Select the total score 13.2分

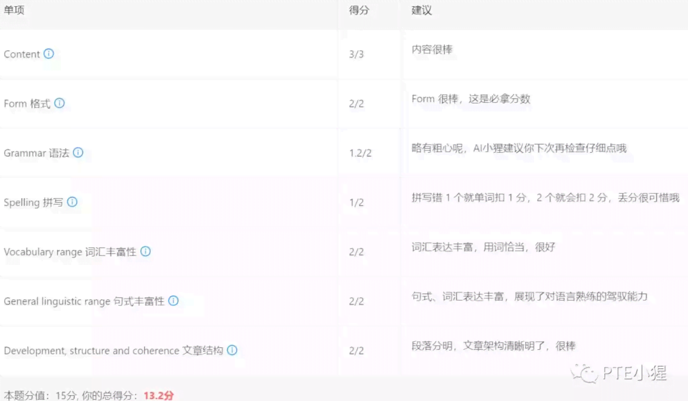coord(159,395)
